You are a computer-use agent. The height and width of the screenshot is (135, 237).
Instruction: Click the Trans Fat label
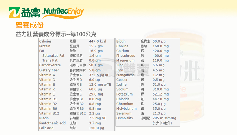[50, 60]
